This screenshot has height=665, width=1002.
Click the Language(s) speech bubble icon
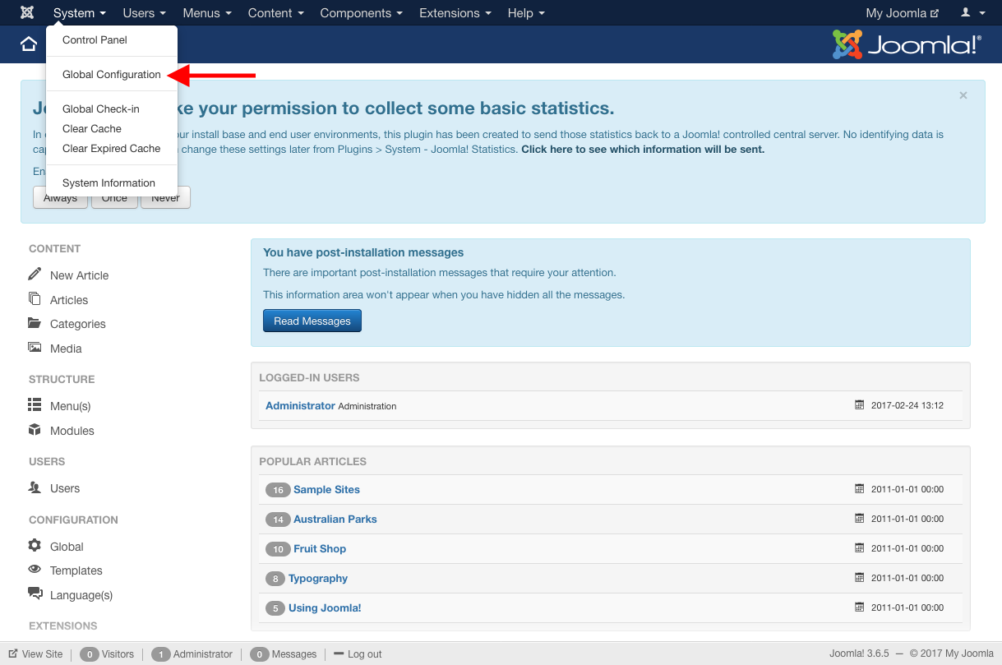[x=35, y=593]
